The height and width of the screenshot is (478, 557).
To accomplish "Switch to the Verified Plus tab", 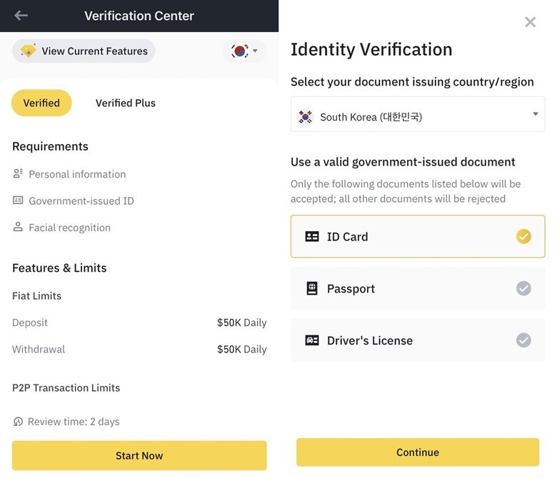I will (x=126, y=103).
